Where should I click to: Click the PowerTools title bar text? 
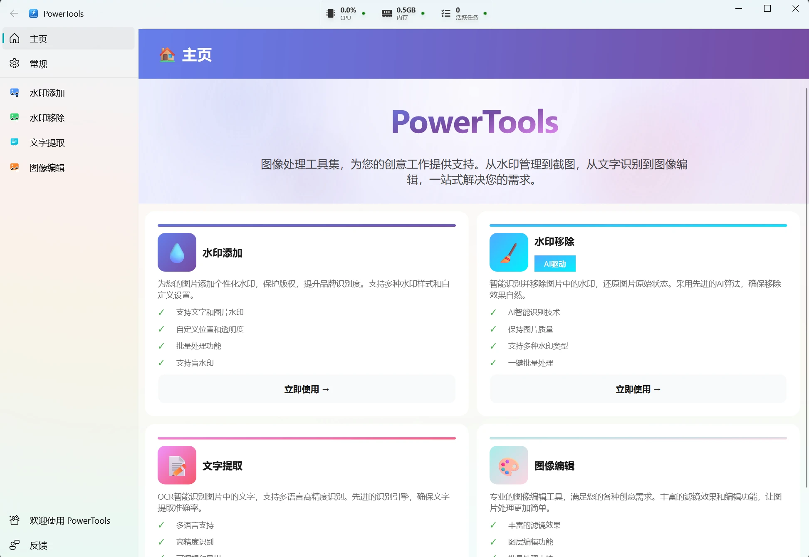click(63, 14)
